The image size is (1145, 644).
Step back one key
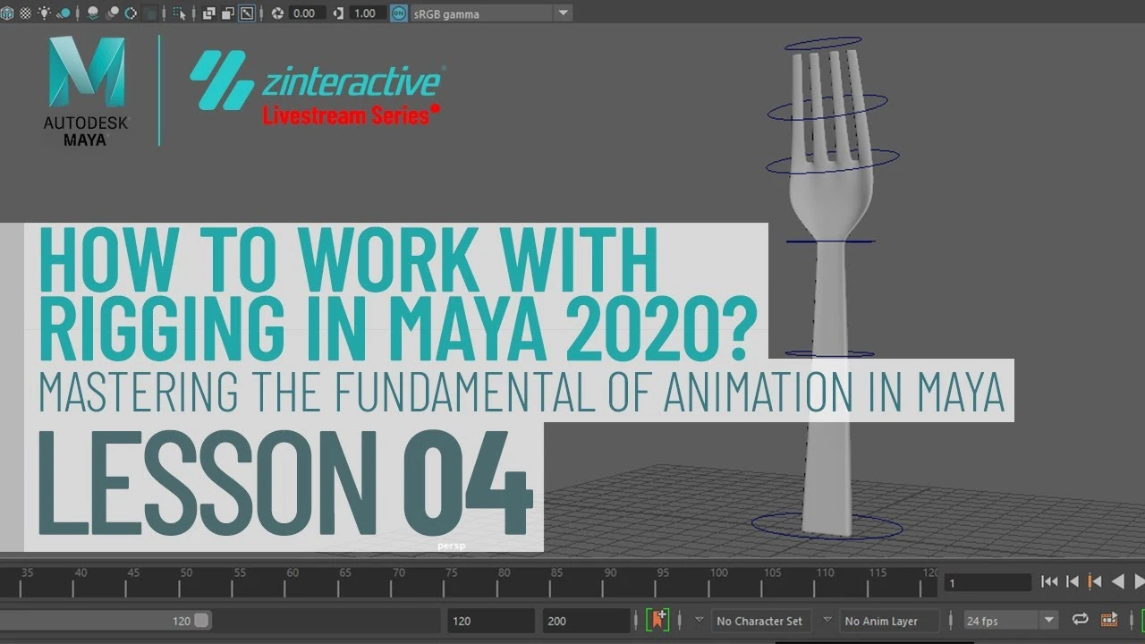pos(1093,581)
